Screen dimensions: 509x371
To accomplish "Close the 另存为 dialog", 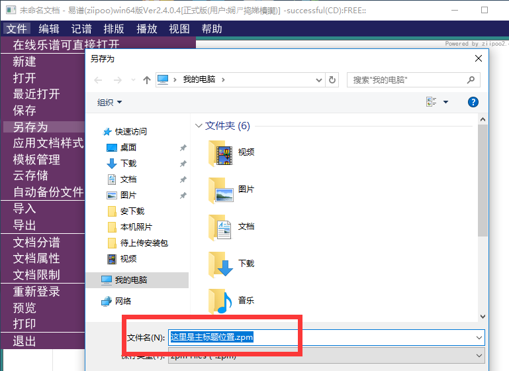I will [x=478, y=58].
